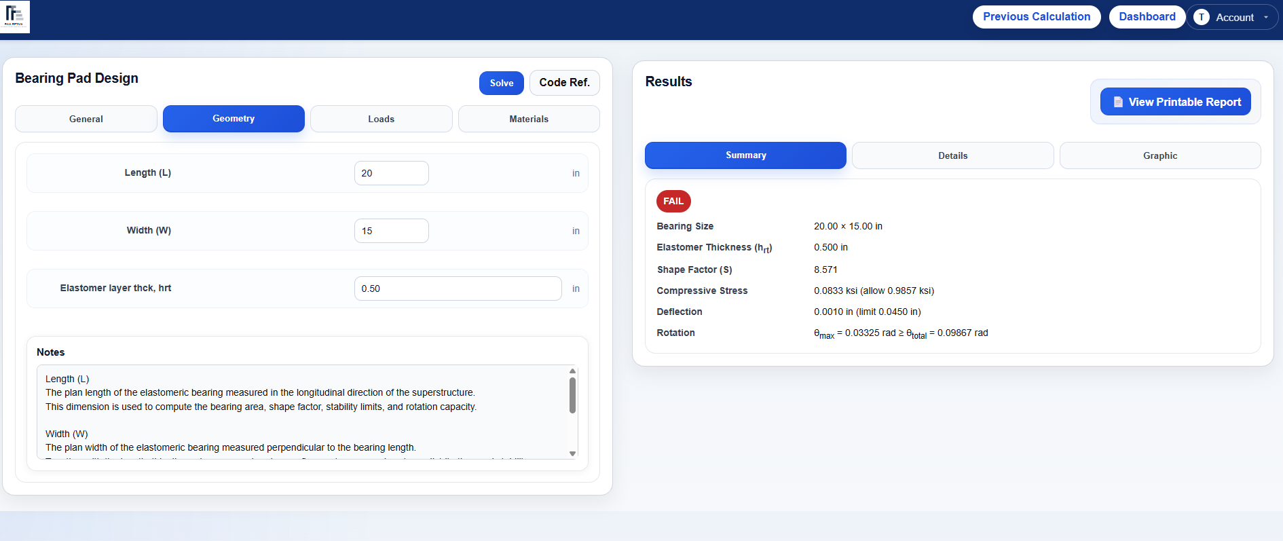
Task: Click the Length (L) field label
Action: pos(148,172)
